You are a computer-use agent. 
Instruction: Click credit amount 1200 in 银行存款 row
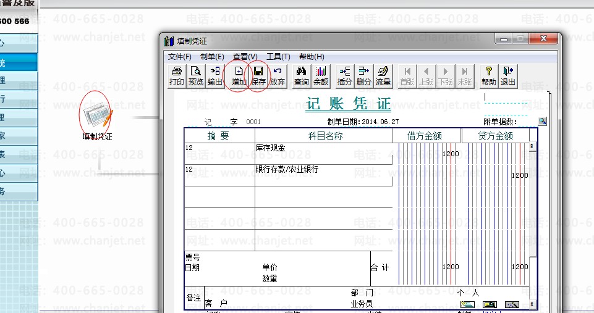click(x=520, y=175)
